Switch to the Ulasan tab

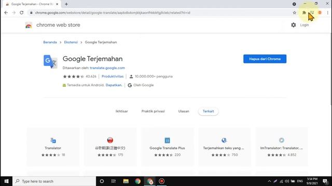[x=184, y=111]
